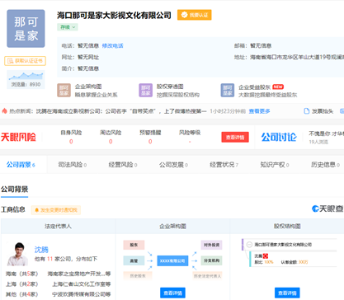Open 海南家之业房地产开发 company link
The height and width of the screenshot is (300, 344).
click(79, 274)
